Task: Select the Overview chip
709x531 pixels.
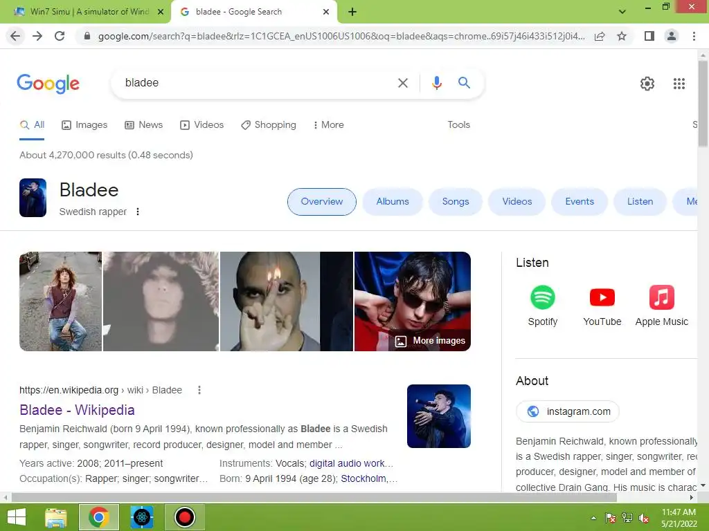Action: click(322, 202)
